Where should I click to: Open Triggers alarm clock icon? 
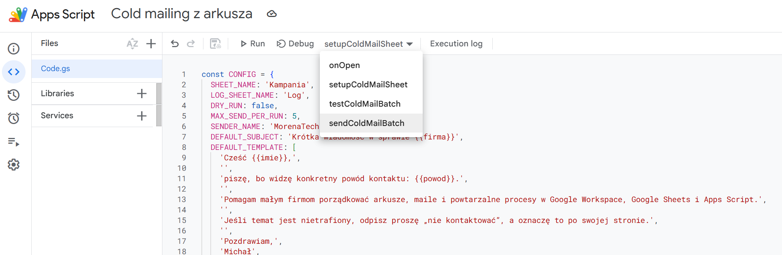pos(14,118)
